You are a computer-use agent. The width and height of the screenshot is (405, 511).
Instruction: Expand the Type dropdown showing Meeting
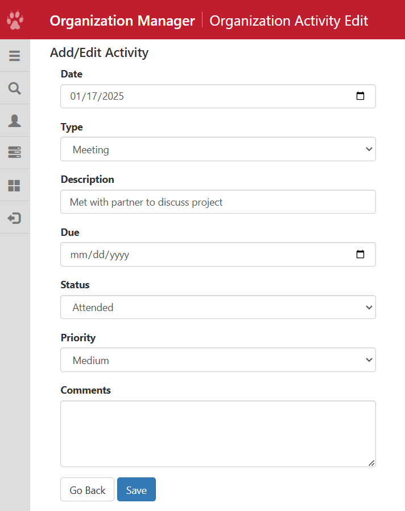pos(218,149)
